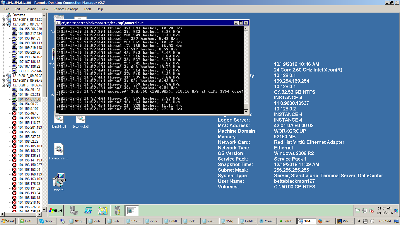
Task: Collapse the 12.19.2016_18.06.47 server group
Action: tap(3, 85)
